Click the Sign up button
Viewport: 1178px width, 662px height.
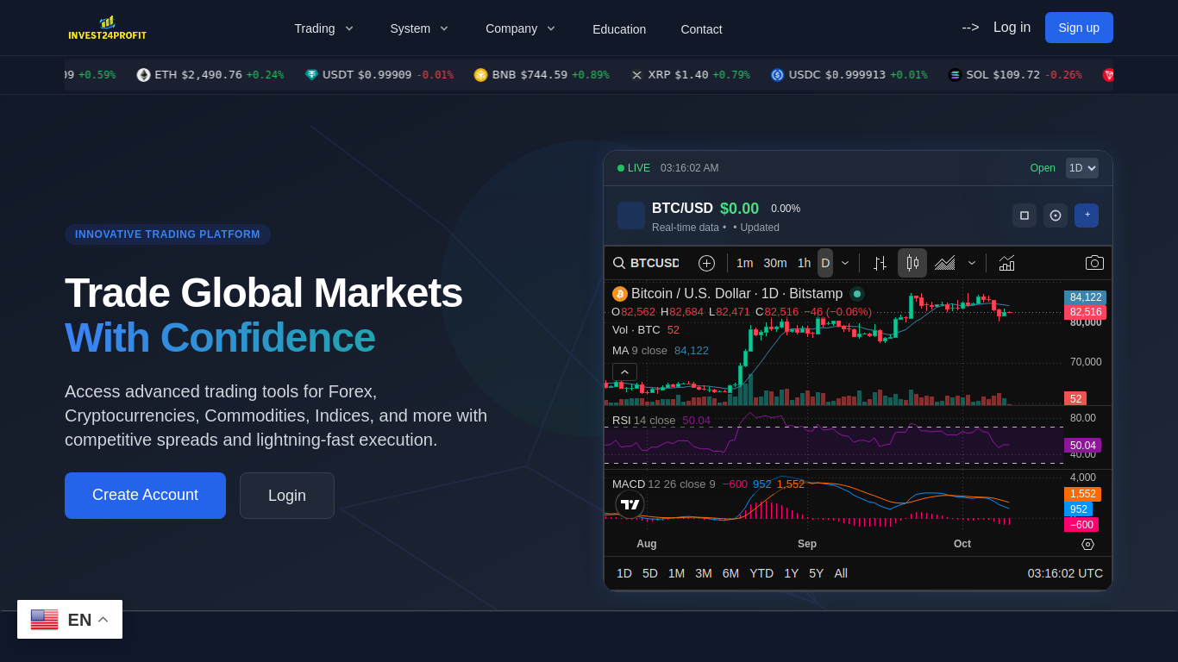(x=1079, y=28)
